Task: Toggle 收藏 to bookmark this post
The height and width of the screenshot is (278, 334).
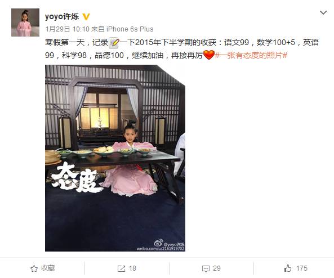Action: pos(43,268)
